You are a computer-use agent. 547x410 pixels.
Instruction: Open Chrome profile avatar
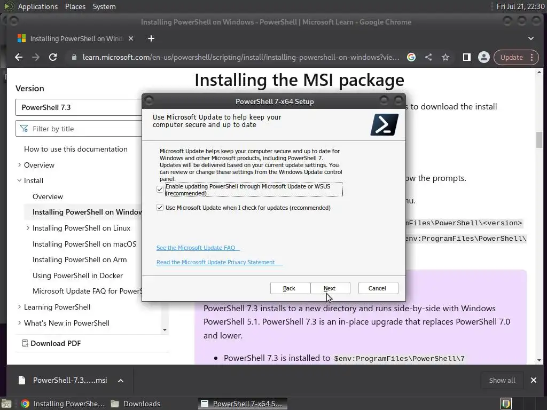tap(484, 57)
